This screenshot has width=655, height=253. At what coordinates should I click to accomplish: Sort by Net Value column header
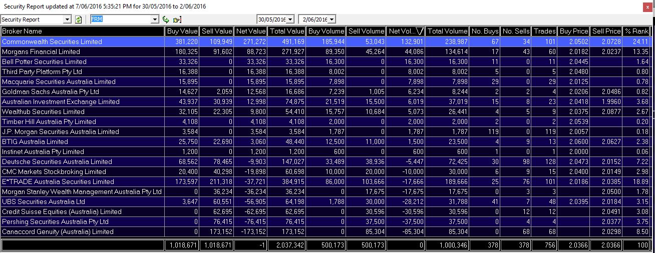click(251, 31)
